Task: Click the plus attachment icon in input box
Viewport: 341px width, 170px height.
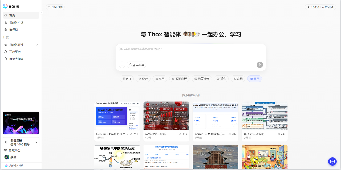Action: tap(122, 65)
